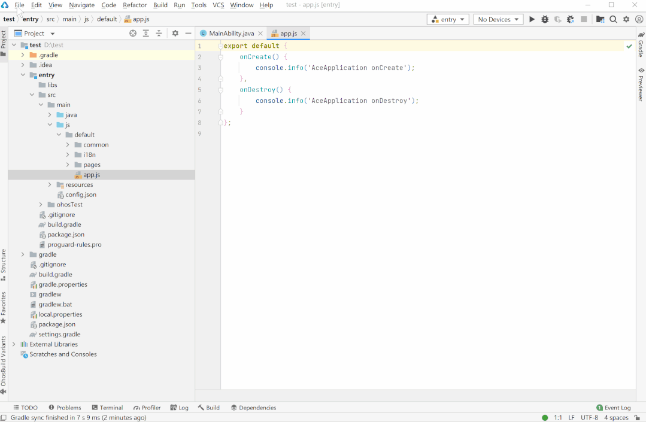This screenshot has height=422, width=646.
Task: Open the Previewer side tool window
Action: [x=641, y=84]
